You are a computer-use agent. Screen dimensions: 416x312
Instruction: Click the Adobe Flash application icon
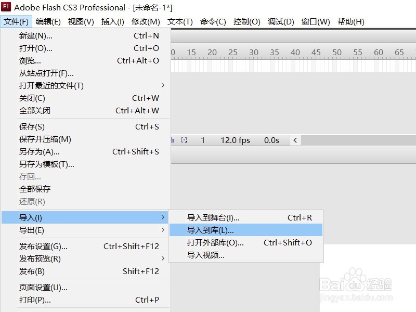point(6,7)
